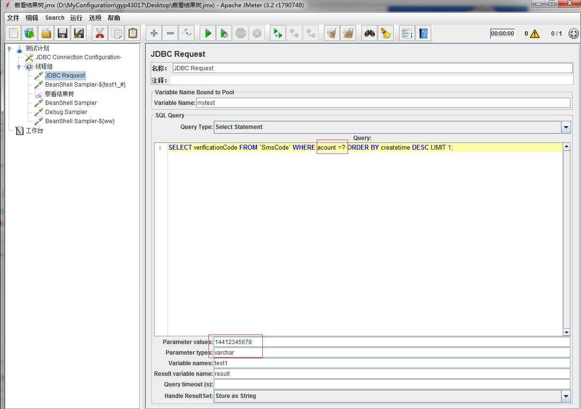Expand all nodes with plus icon

(x=154, y=33)
